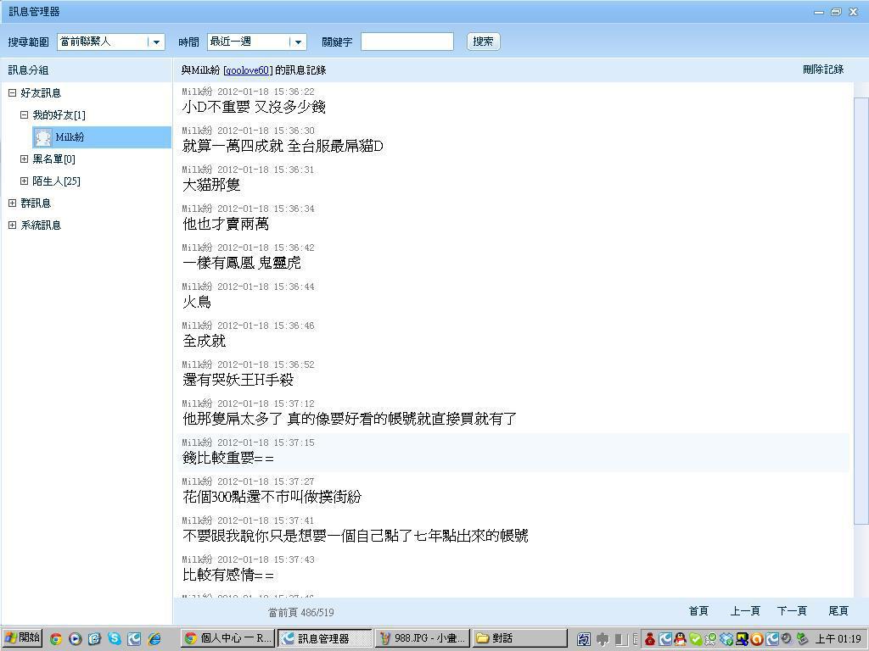Select message "小D不重要 又沒多少錢"
The height and width of the screenshot is (651, 869).
pos(254,107)
